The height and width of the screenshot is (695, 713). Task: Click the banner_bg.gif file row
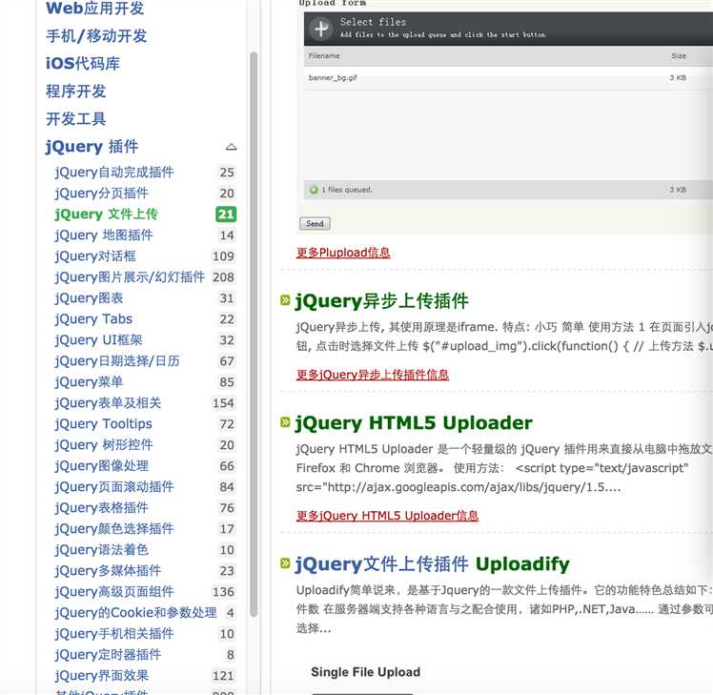point(508,78)
